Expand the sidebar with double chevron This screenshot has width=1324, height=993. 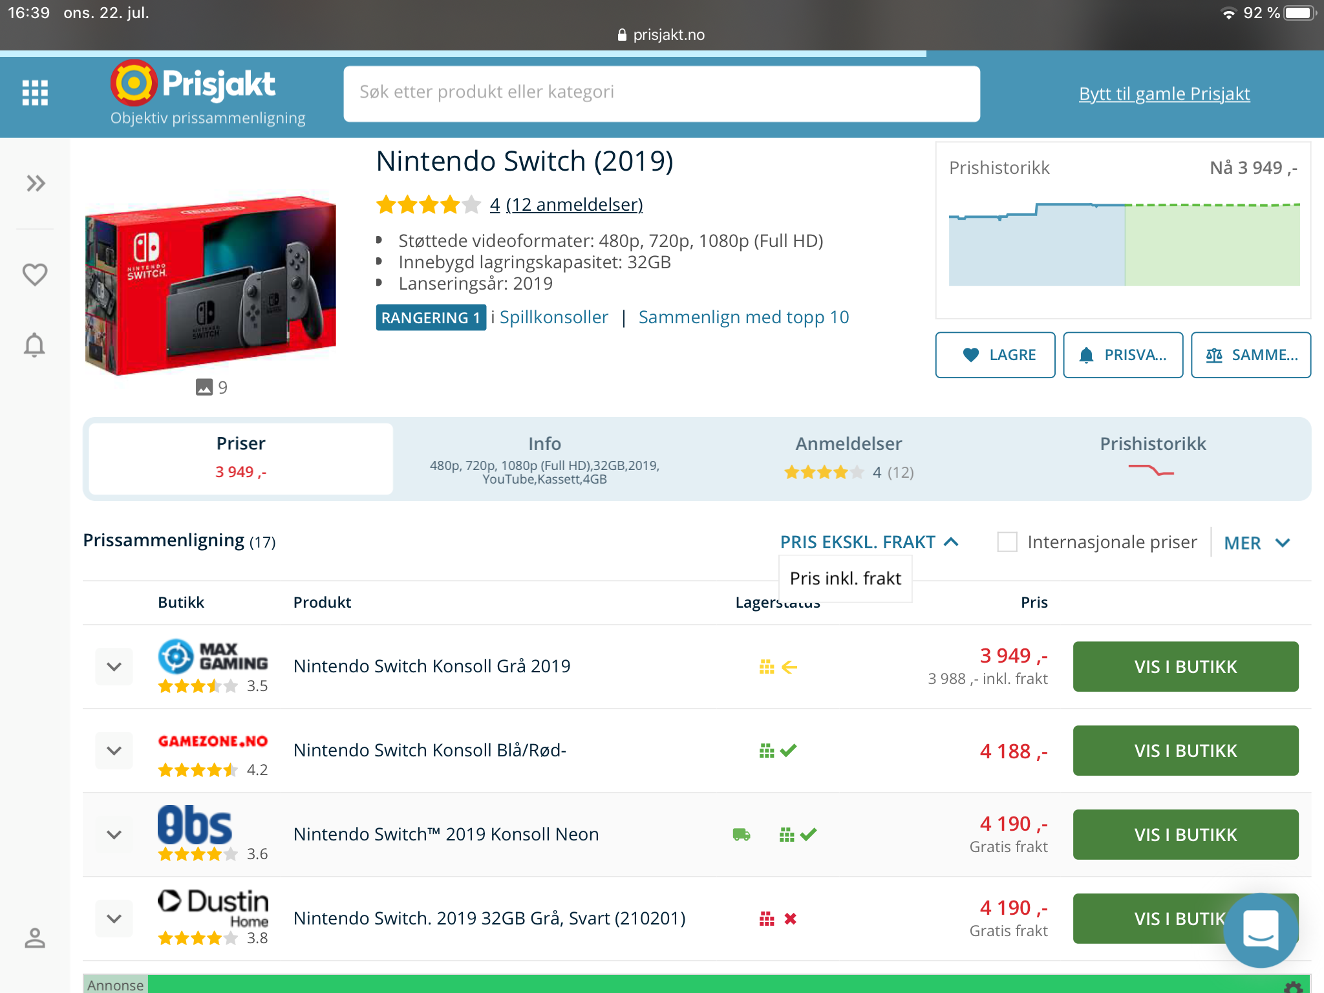click(x=36, y=184)
